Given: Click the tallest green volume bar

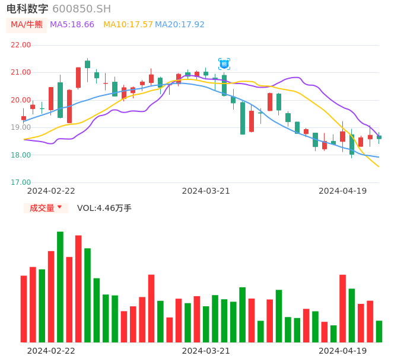Looking at the screenshot, I should point(60,287).
